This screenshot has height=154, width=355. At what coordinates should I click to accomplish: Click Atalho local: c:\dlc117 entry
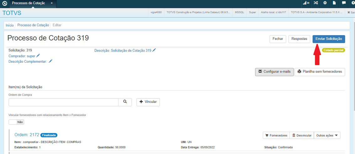click(x=274, y=13)
